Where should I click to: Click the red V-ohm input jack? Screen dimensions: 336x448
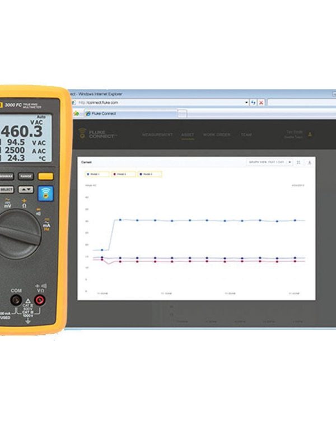[x=39, y=300]
